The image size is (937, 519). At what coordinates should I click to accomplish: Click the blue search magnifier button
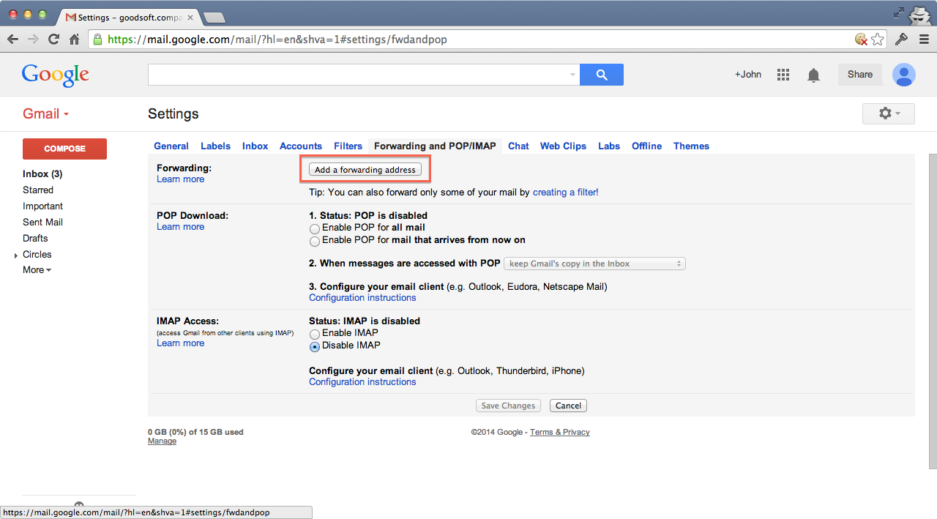(602, 75)
